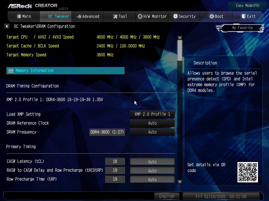Open the Main tab

pyautogui.click(x=24, y=16)
